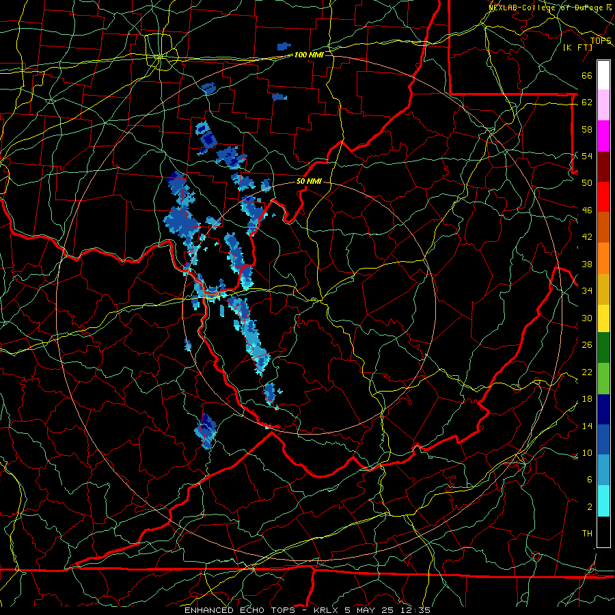
Task: Click legend value '26'
Action: 587,345
